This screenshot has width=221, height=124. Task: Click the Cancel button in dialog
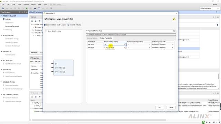click(171, 107)
